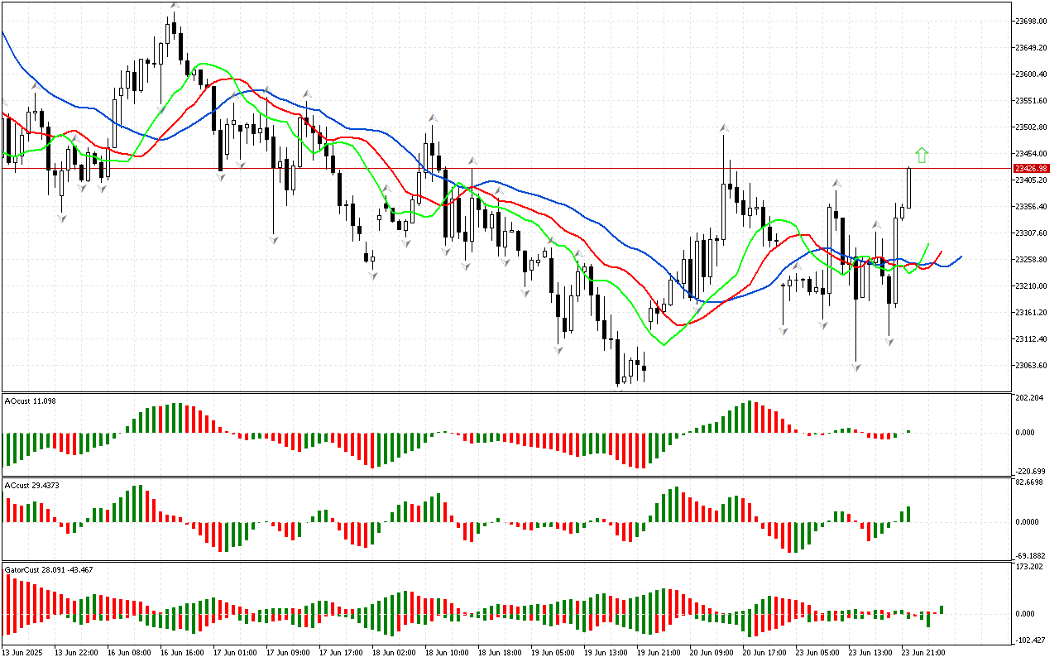Click the last green GatorCust histogram bar
The height and width of the screenshot is (662, 1059).
(940, 610)
